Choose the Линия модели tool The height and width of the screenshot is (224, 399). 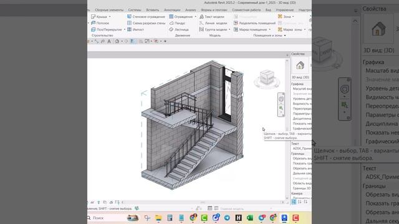(213, 23)
